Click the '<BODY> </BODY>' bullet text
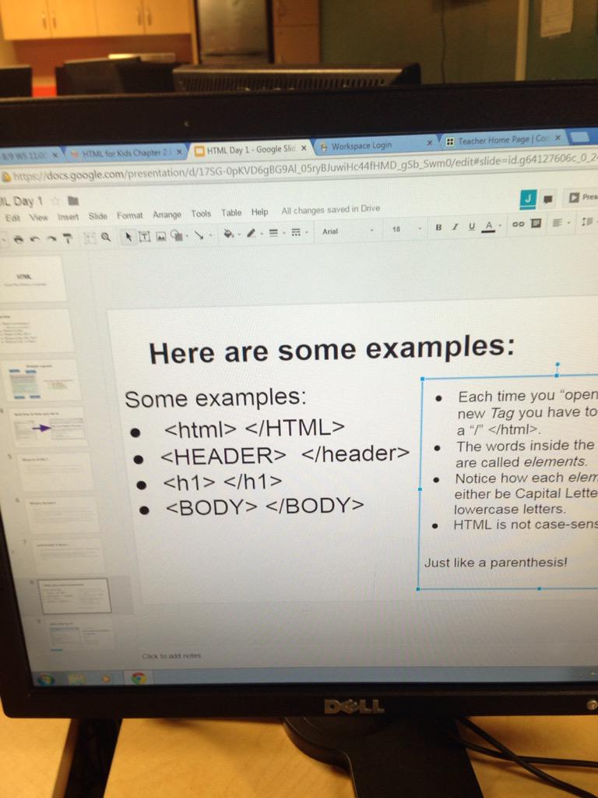This screenshot has width=598, height=798. 265,506
